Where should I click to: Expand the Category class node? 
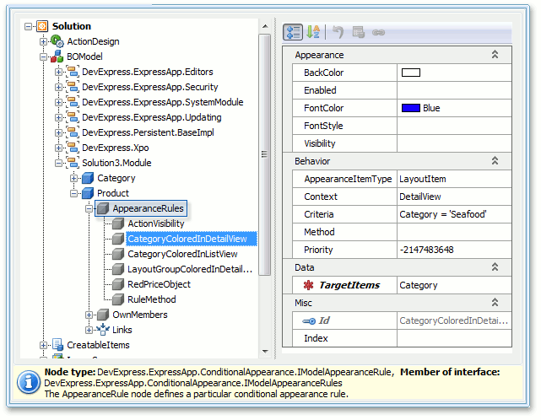pyautogui.click(x=73, y=178)
